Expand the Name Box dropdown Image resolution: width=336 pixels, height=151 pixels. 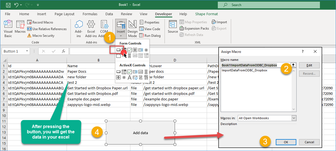(27, 51)
